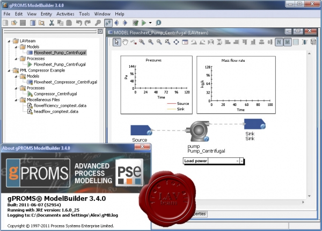Click the blue Info icon in main toolbar
Screen dimensions: 322x231
click(158, 23)
